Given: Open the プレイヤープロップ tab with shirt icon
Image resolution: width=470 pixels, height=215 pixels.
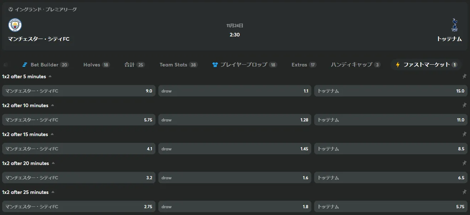Looking at the screenshot, I should pos(245,65).
